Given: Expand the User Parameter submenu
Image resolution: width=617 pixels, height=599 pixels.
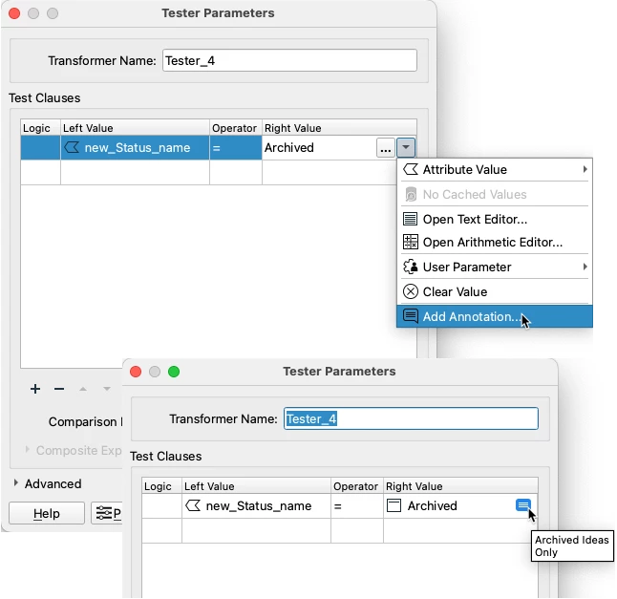Looking at the screenshot, I should (585, 267).
